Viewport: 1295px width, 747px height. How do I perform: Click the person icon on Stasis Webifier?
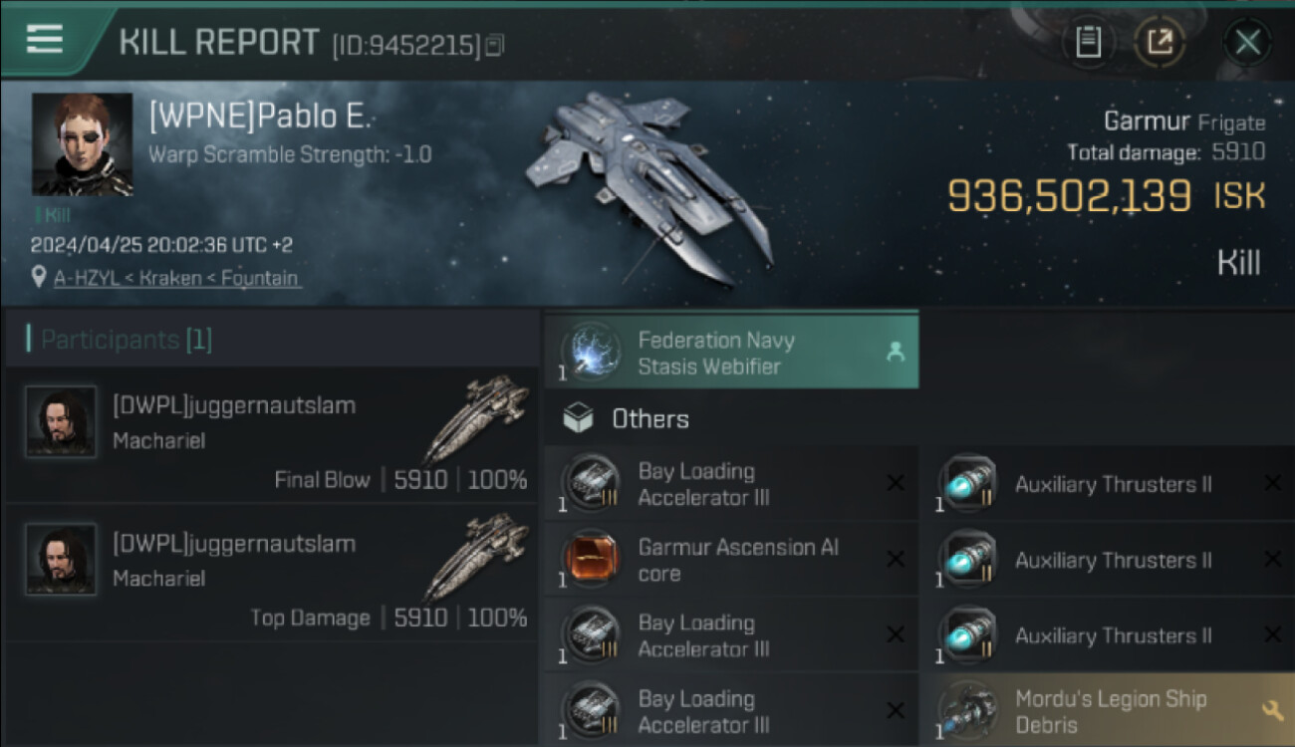pyautogui.click(x=895, y=352)
